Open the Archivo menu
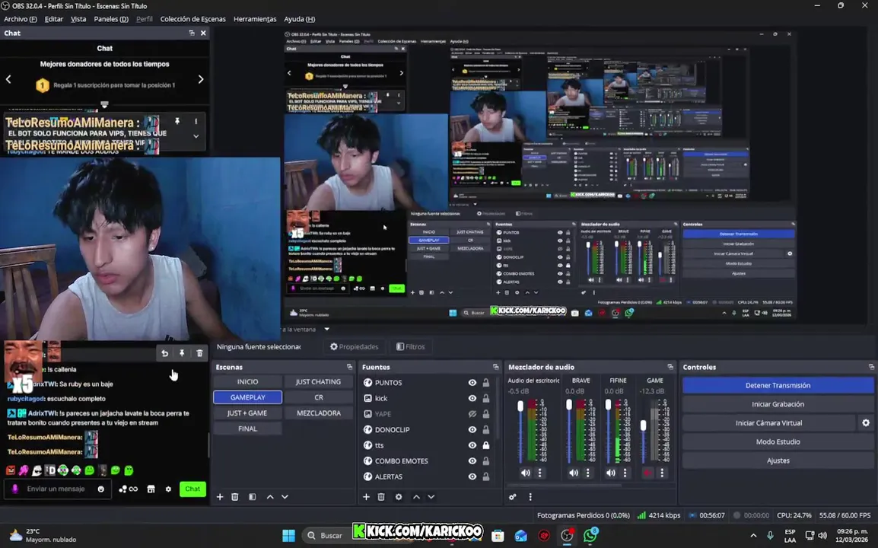The width and height of the screenshot is (878, 548). pyautogui.click(x=20, y=19)
